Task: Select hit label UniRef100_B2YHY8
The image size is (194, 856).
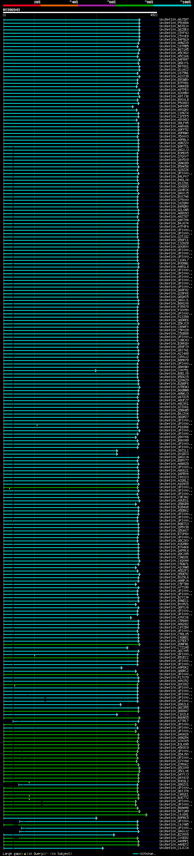Action: [174, 834]
